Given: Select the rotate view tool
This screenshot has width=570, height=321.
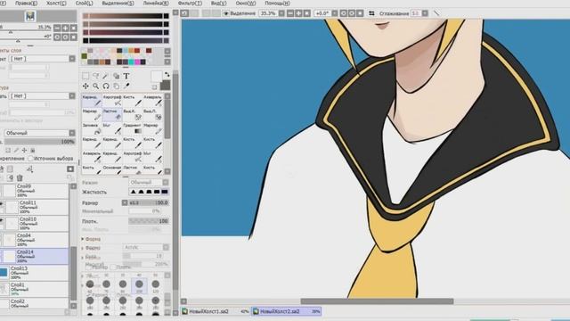Looking at the screenshot, I should tap(106, 86).
